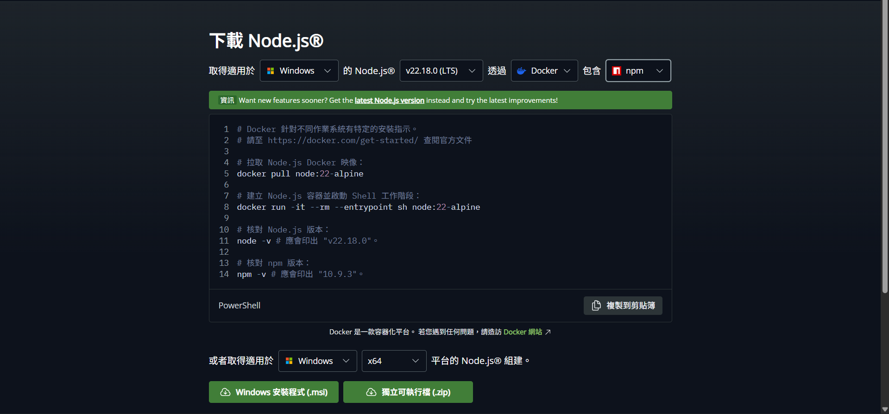Click the cloud download icon on the .zip button

pos(371,392)
